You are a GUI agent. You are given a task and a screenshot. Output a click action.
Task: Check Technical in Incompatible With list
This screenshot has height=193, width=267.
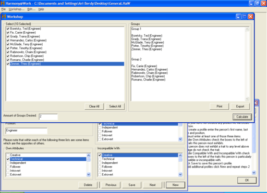click(x=100, y=159)
